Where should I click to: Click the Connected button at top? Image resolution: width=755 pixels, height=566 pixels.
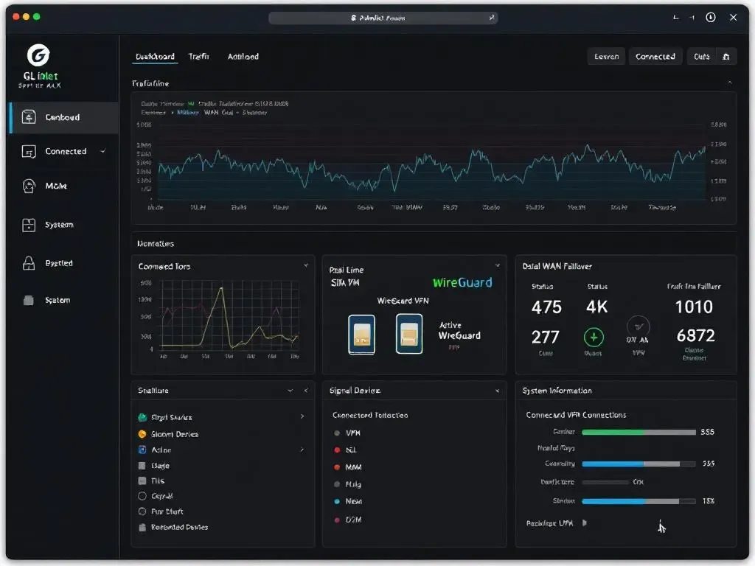click(x=655, y=57)
